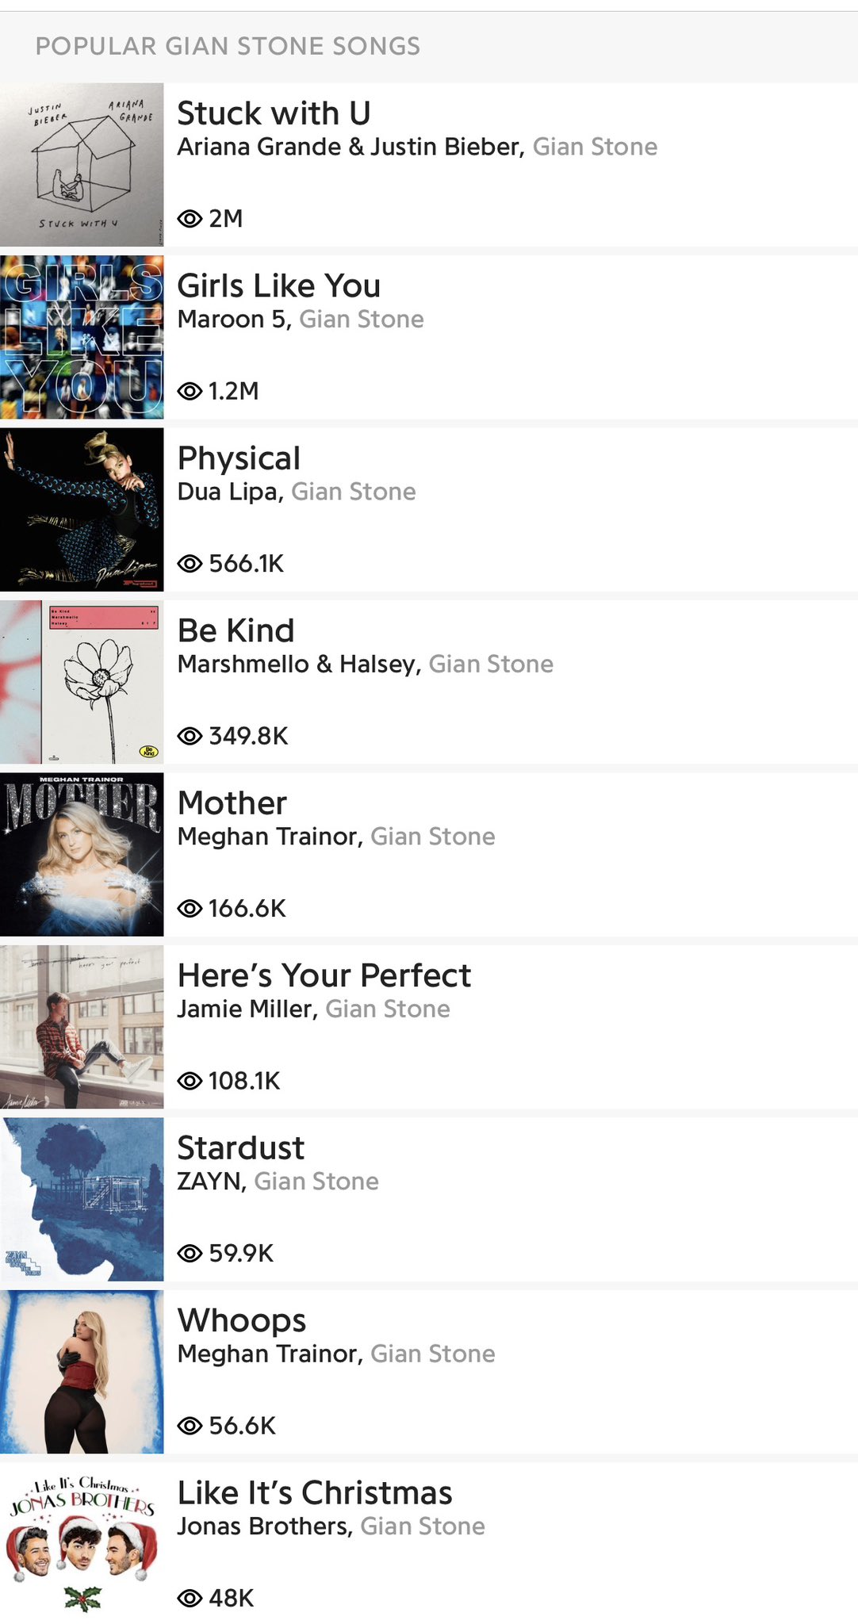Viewport: 858px width, 1624px height.
Task: Select the Physical song title
Action: [239, 458]
